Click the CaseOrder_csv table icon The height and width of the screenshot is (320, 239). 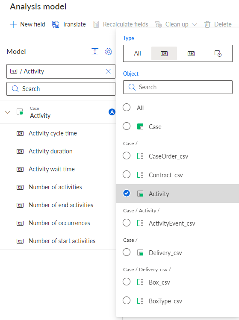coord(140,156)
